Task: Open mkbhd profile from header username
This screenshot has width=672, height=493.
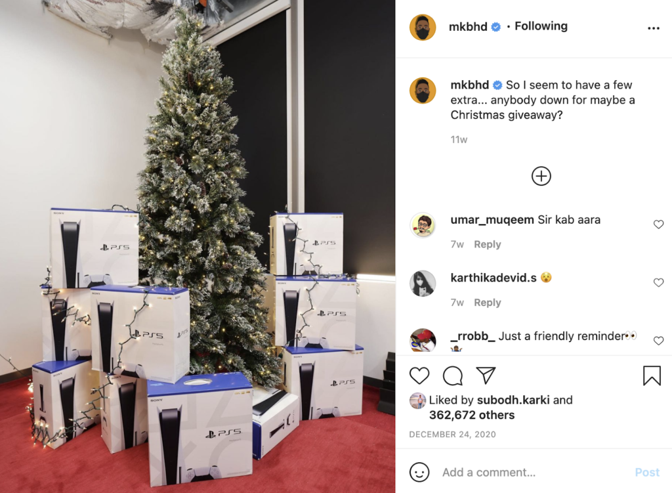Action: [x=467, y=27]
